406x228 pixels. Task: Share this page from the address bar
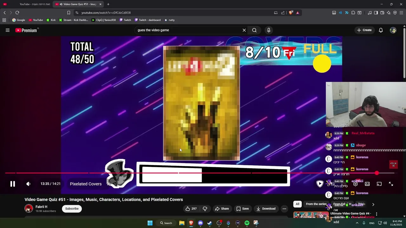pos(283,13)
